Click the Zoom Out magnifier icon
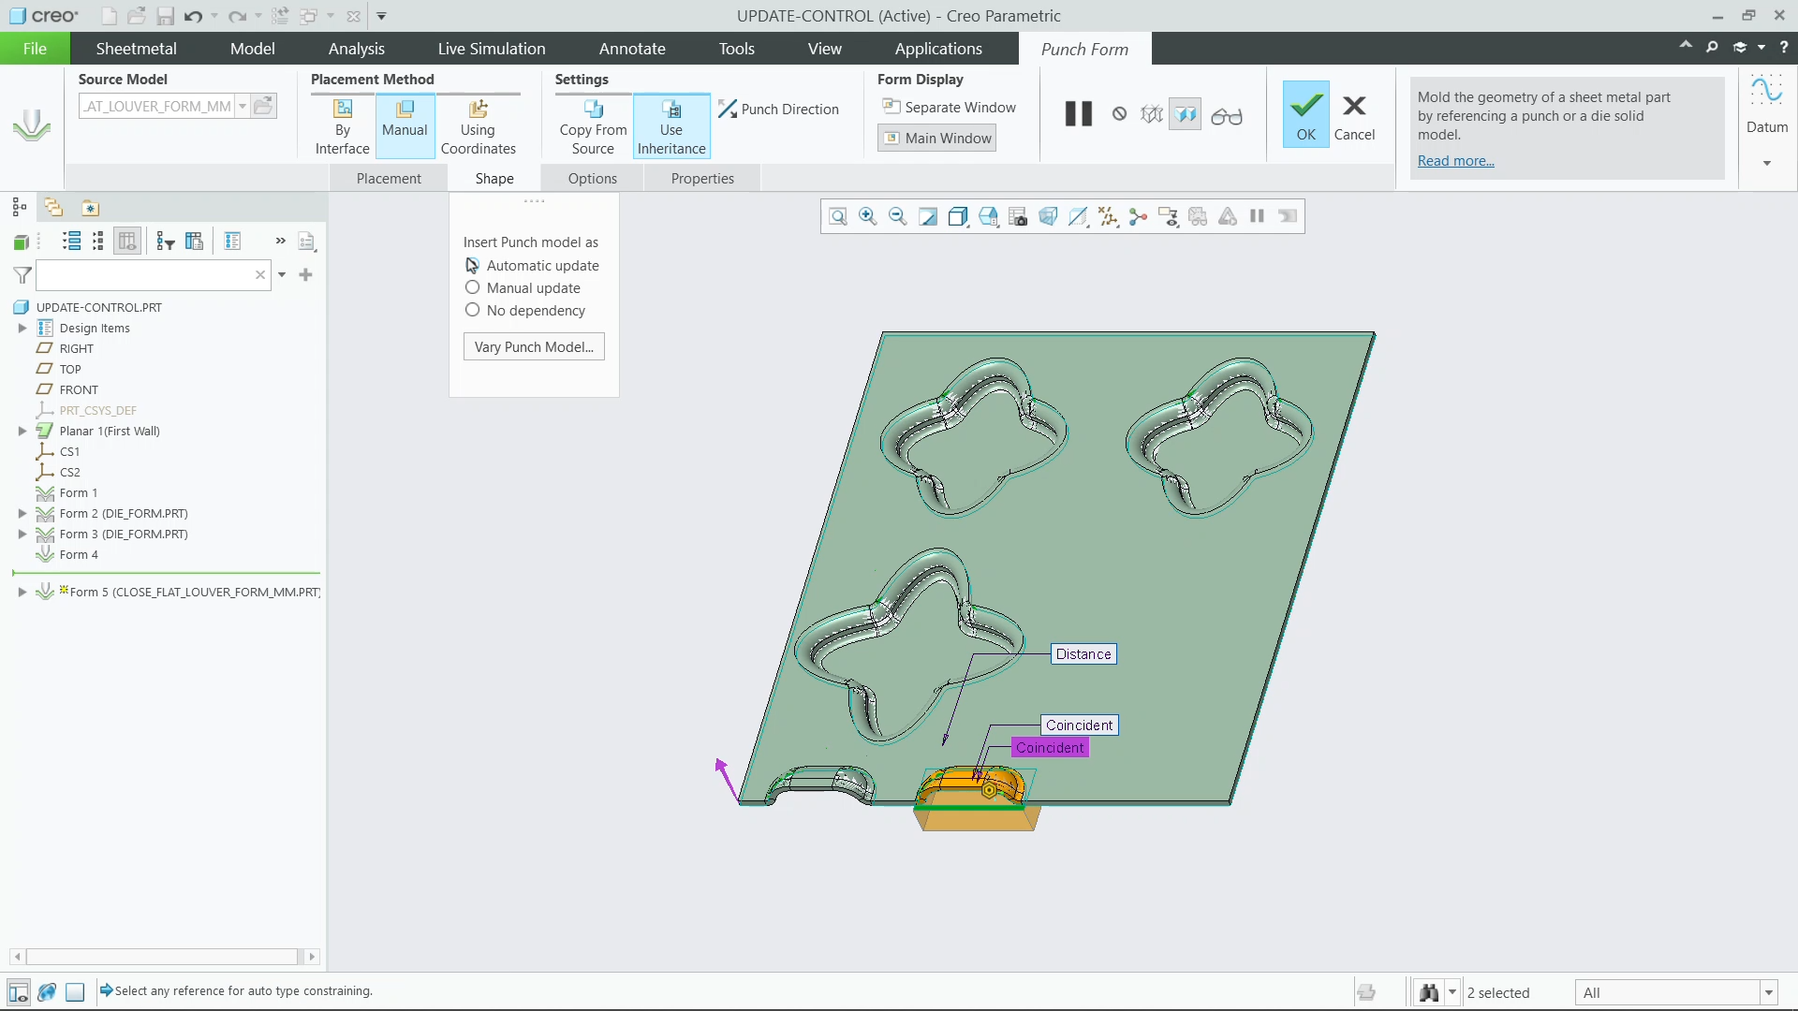 point(898,217)
